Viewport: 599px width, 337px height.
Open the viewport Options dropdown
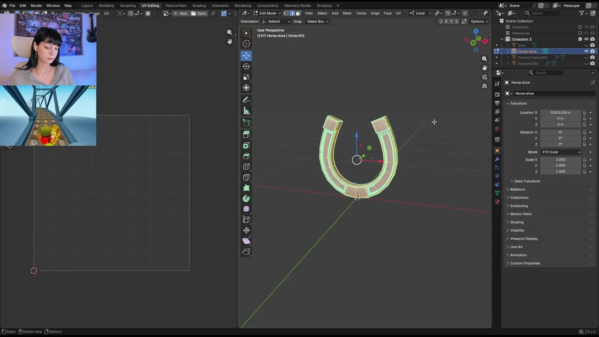tap(480, 22)
